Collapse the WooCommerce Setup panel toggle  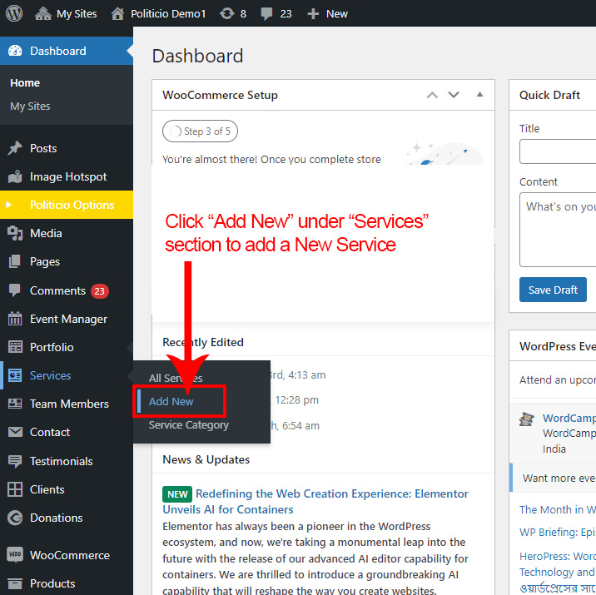479,95
